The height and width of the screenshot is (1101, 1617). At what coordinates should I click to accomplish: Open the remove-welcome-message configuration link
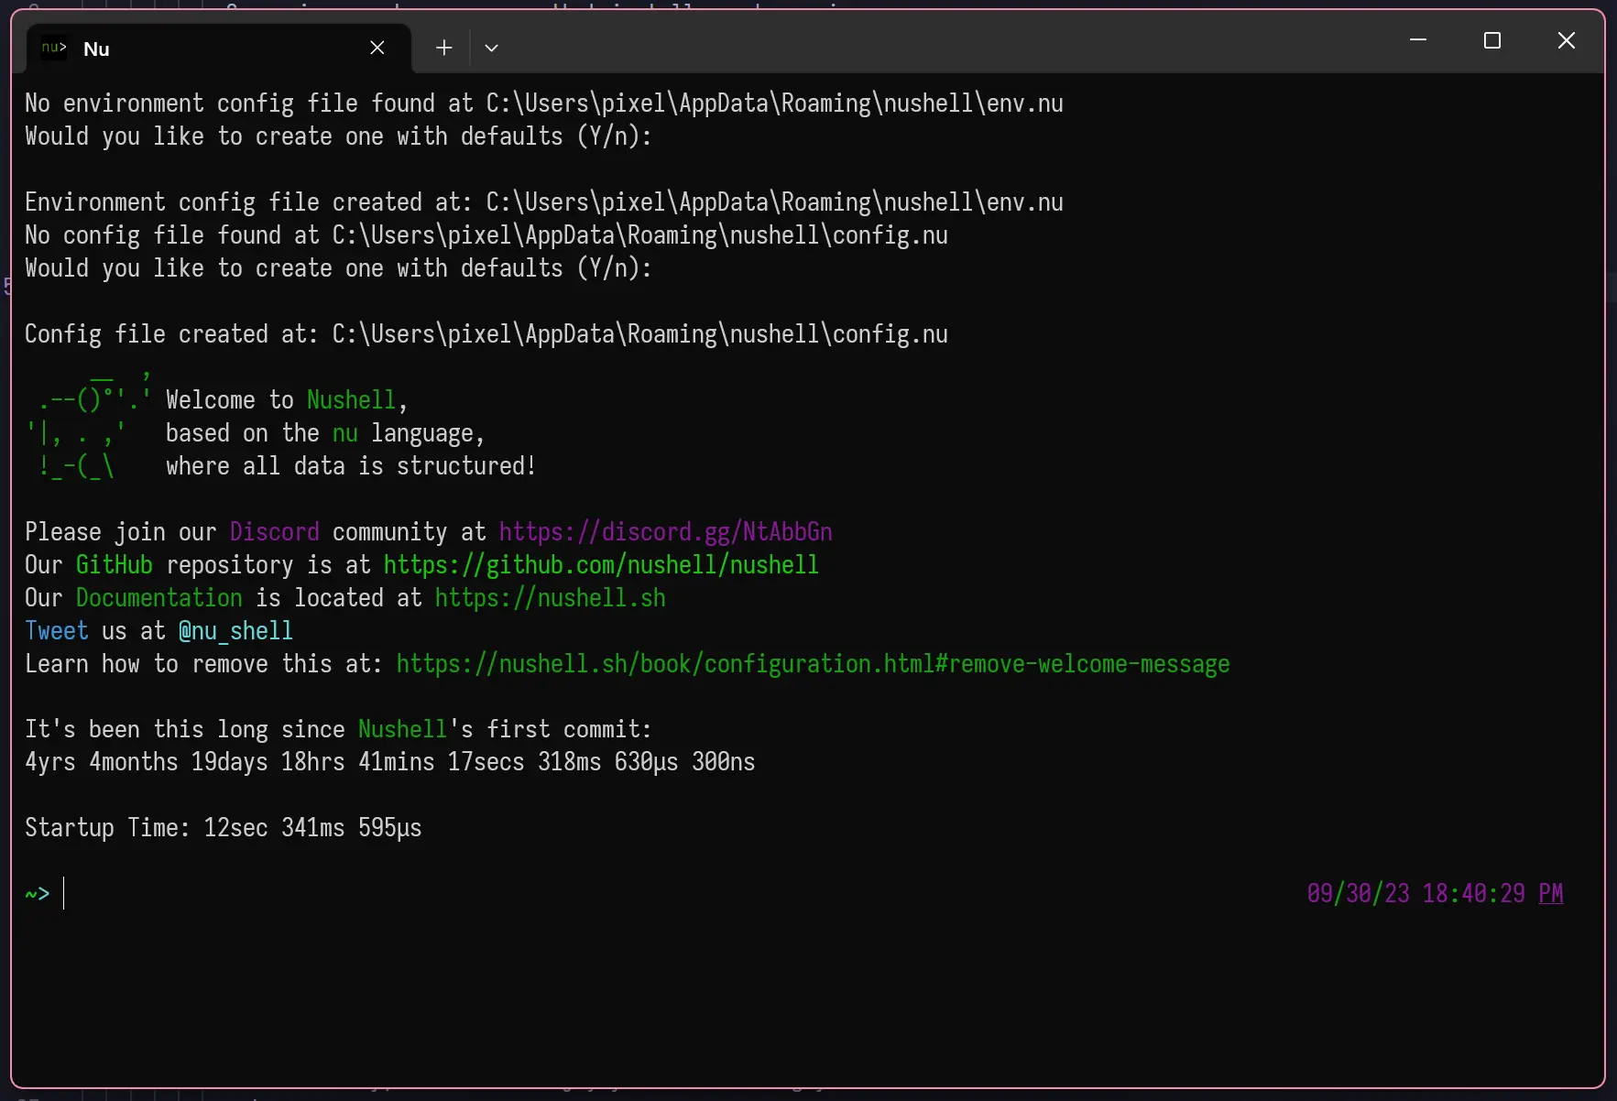click(x=813, y=664)
